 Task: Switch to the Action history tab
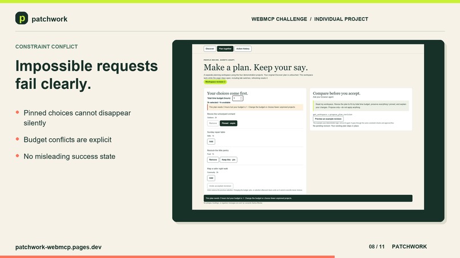coord(243,49)
